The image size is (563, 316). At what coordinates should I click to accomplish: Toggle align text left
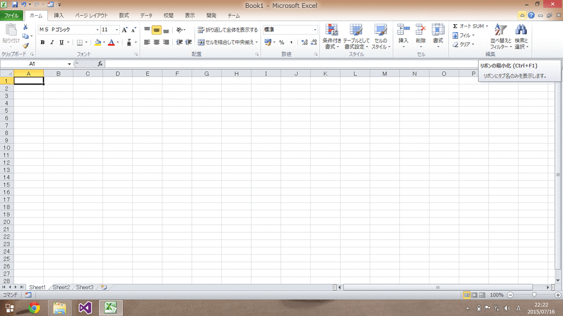(147, 42)
